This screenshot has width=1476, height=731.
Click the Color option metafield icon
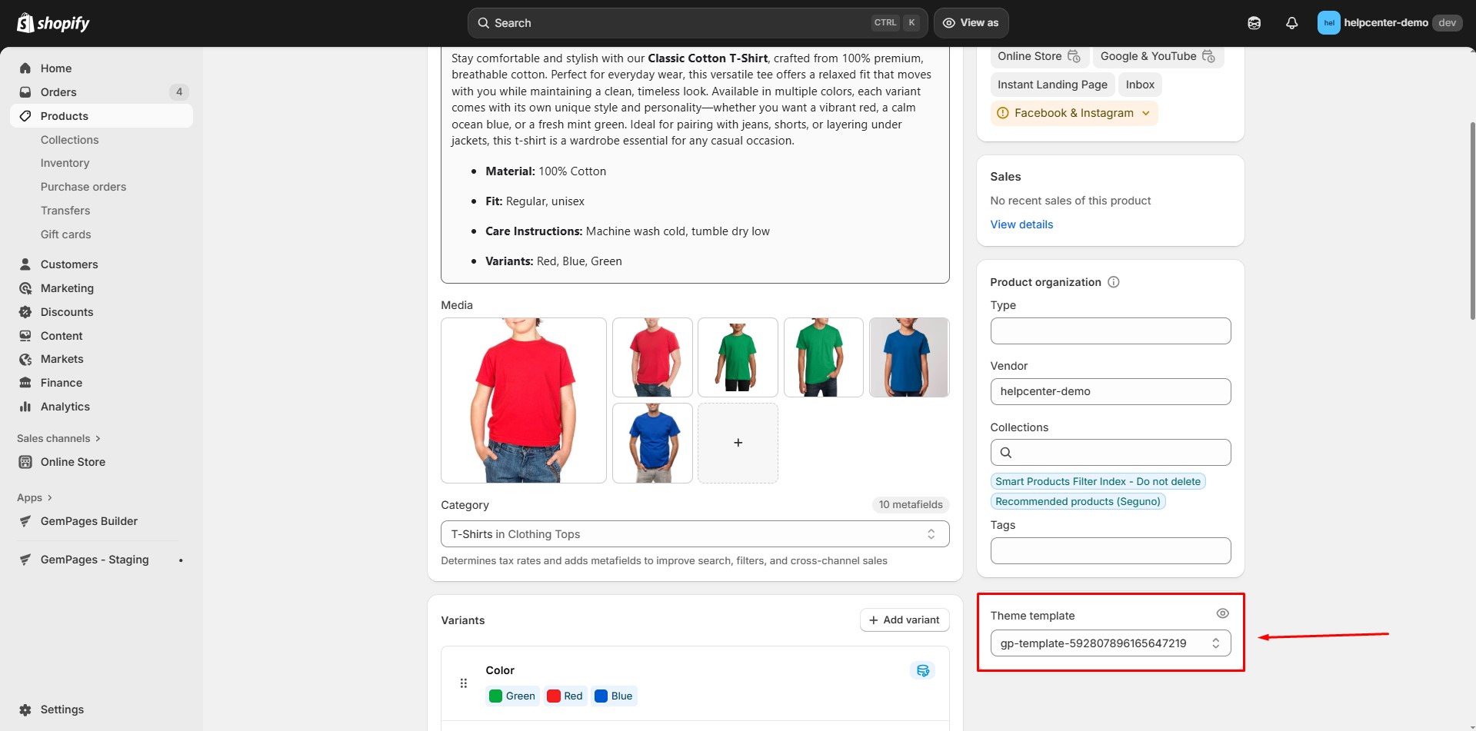(x=922, y=670)
